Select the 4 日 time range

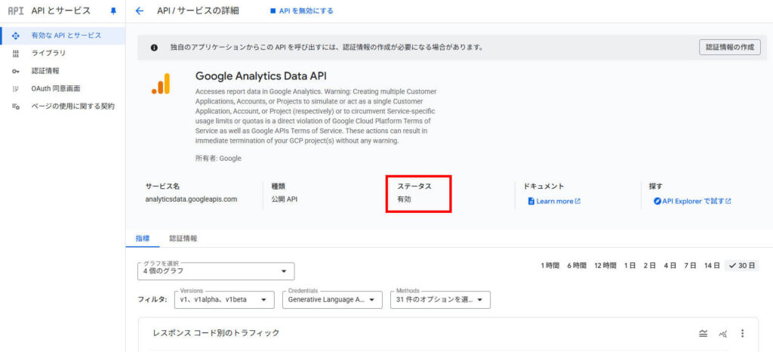click(x=670, y=266)
